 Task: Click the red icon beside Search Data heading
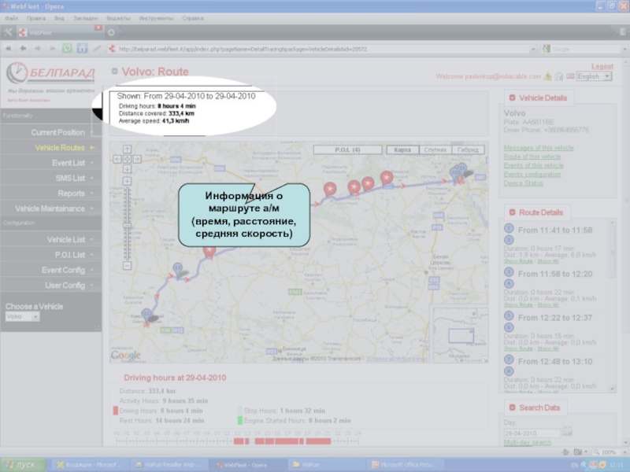(513, 407)
